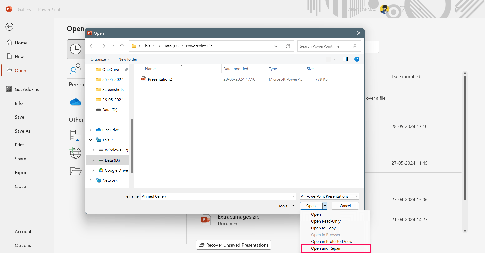Open the File name history dropdown
Screen dimensions: 485x253
tap(293, 196)
